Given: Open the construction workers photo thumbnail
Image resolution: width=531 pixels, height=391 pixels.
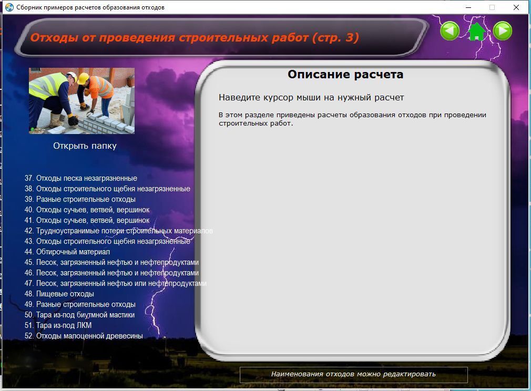Looking at the screenshot, I should [x=81, y=101].
